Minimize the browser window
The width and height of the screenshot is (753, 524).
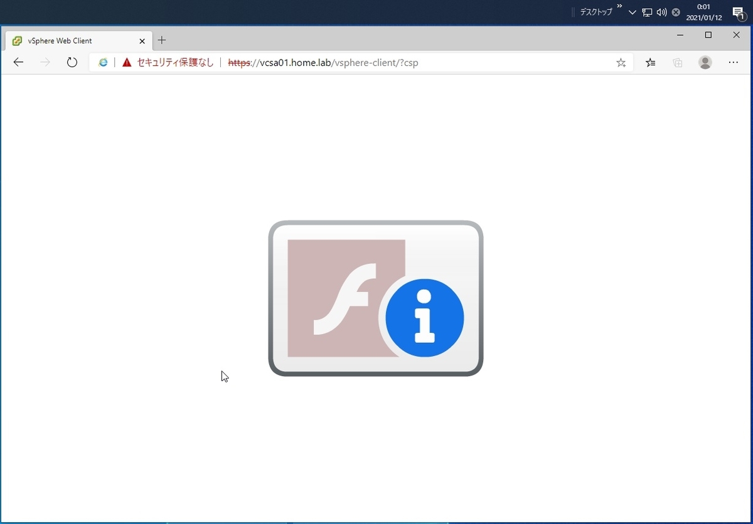[x=680, y=35]
